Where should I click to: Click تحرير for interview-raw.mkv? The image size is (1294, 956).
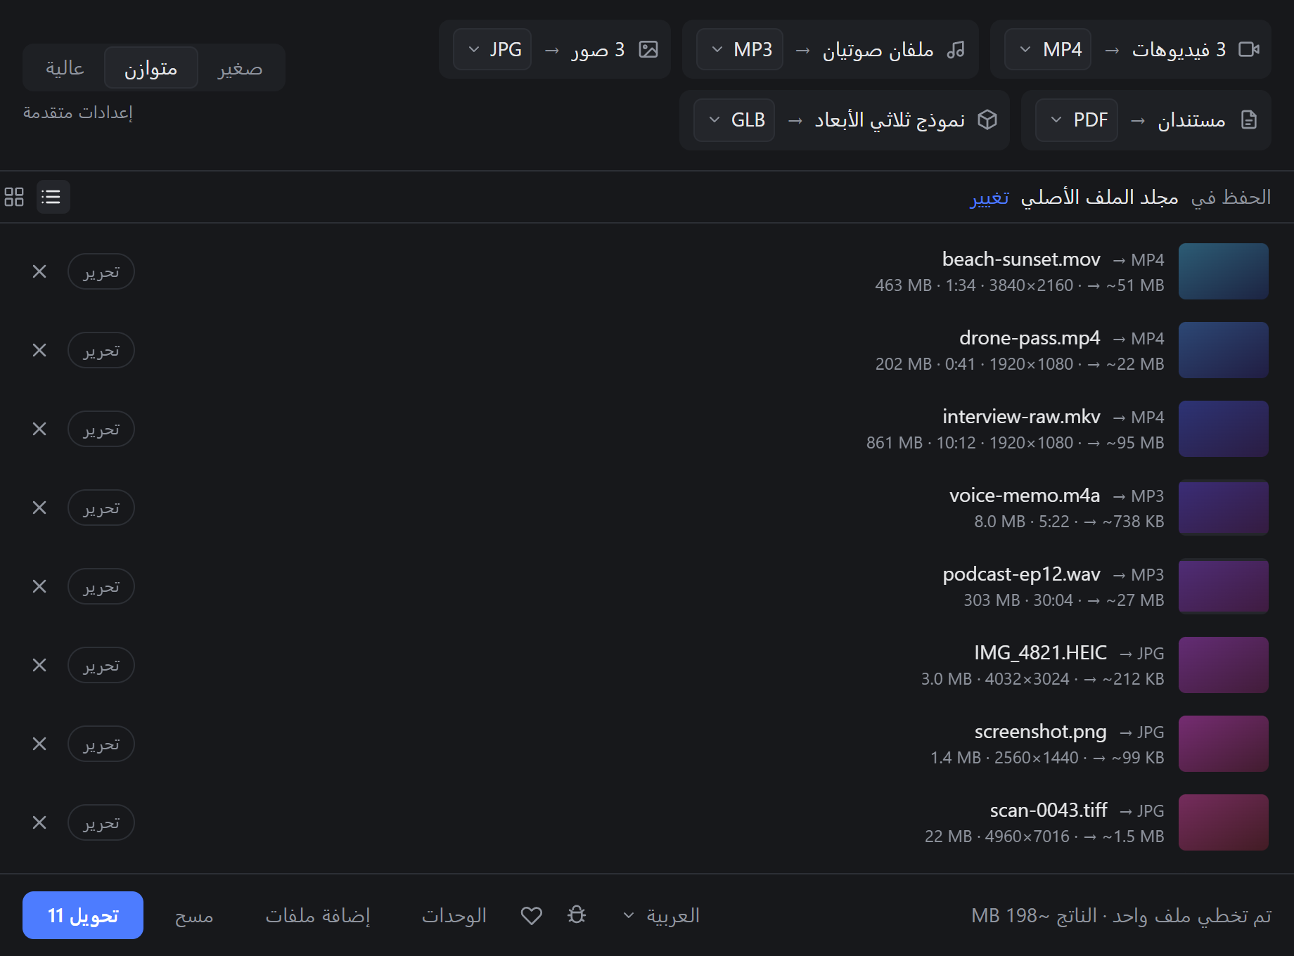tap(101, 429)
